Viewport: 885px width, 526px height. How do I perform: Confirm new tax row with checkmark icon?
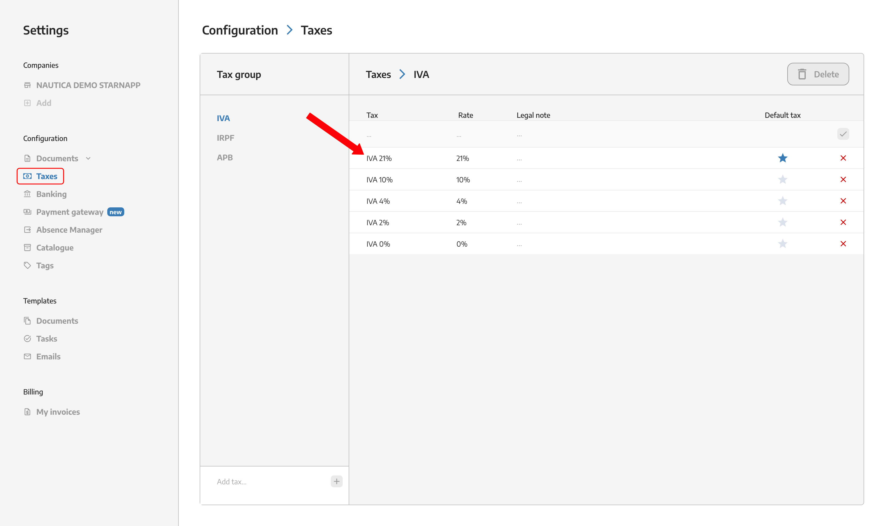click(843, 134)
